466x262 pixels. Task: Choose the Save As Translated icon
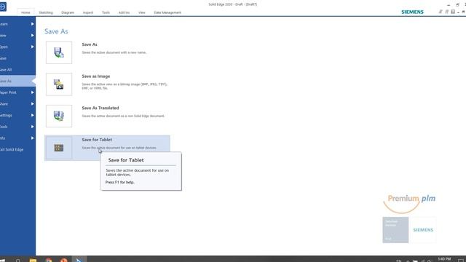click(59, 116)
